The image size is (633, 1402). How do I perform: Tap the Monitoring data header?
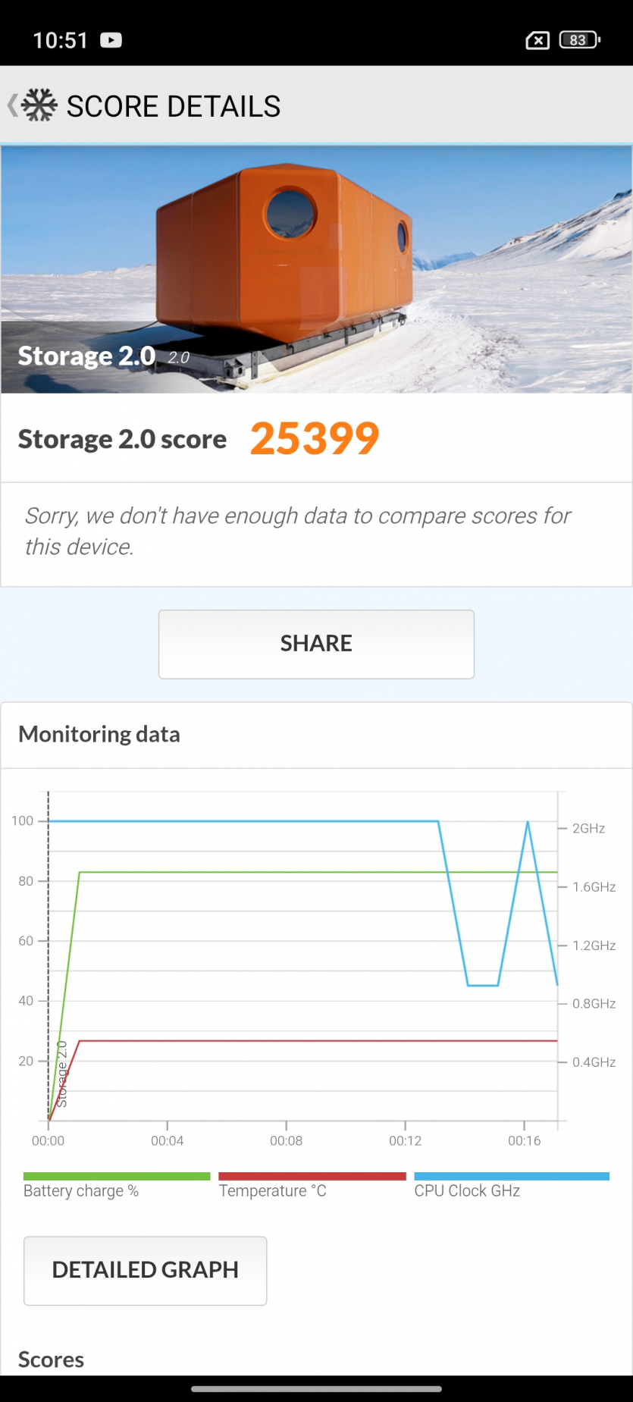(99, 734)
